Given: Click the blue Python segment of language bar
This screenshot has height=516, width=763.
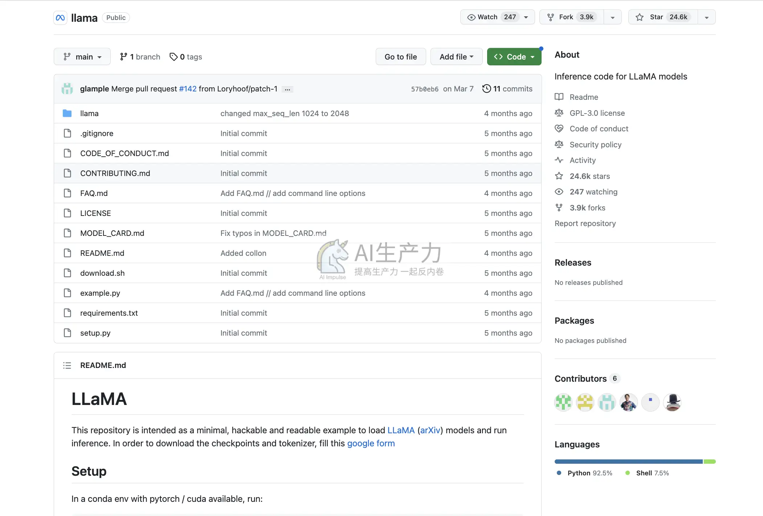Looking at the screenshot, I should coord(629,462).
